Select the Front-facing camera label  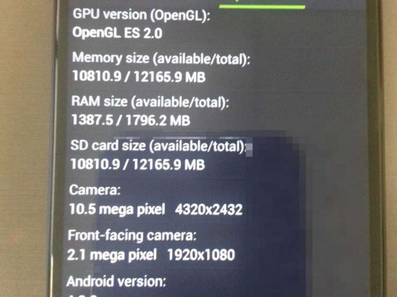(132, 235)
